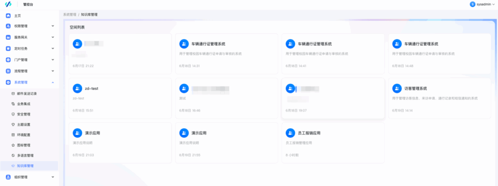Click avatar of card dated 6月17日 21:22
This screenshot has height=186, width=498.
point(77,44)
